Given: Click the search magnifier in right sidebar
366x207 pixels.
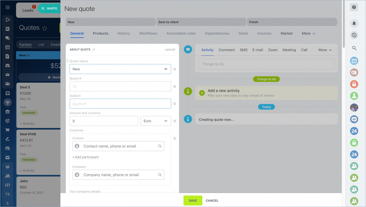Looking at the screenshot, I should [354, 48].
